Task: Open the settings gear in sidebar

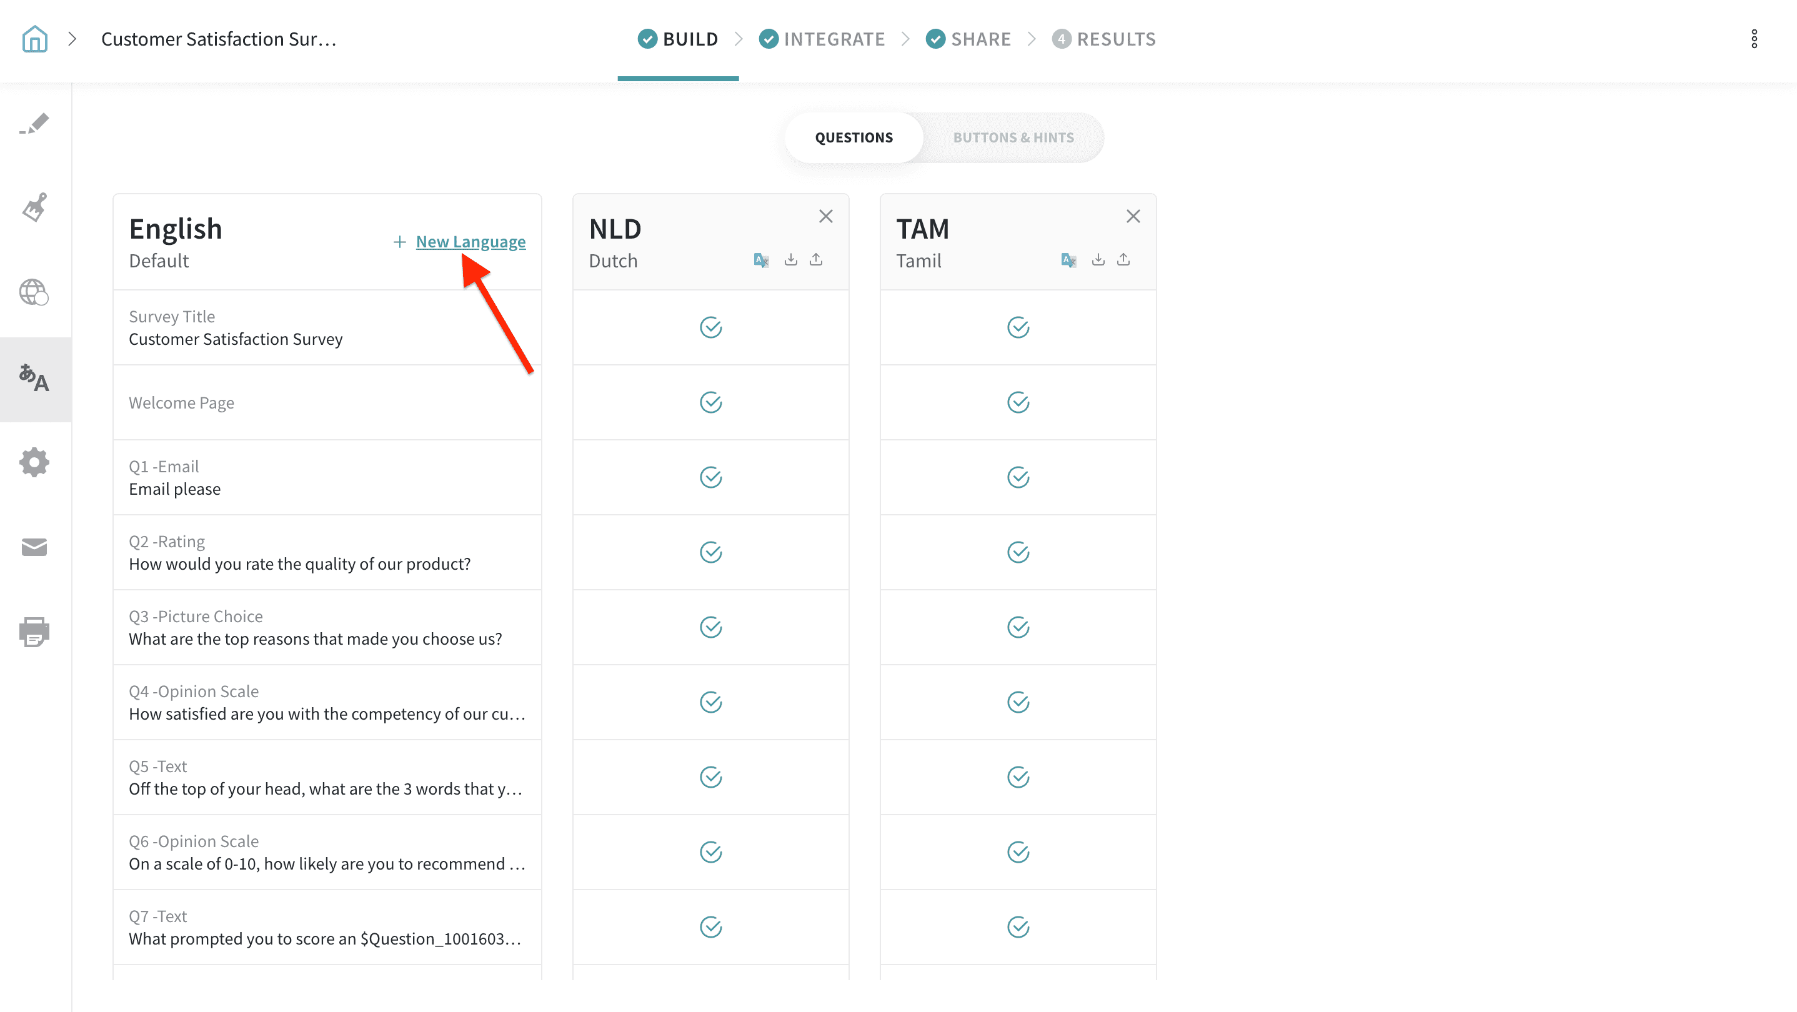Action: coord(34,462)
